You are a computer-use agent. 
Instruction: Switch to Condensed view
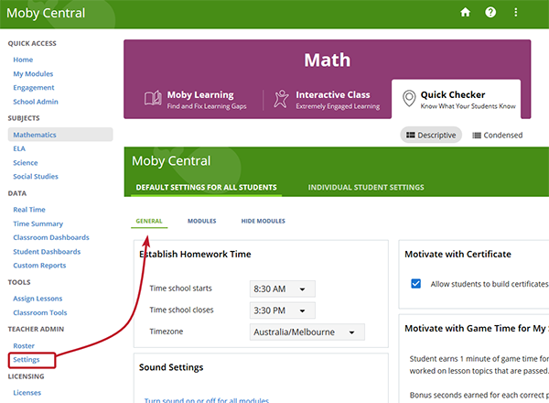click(497, 136)
